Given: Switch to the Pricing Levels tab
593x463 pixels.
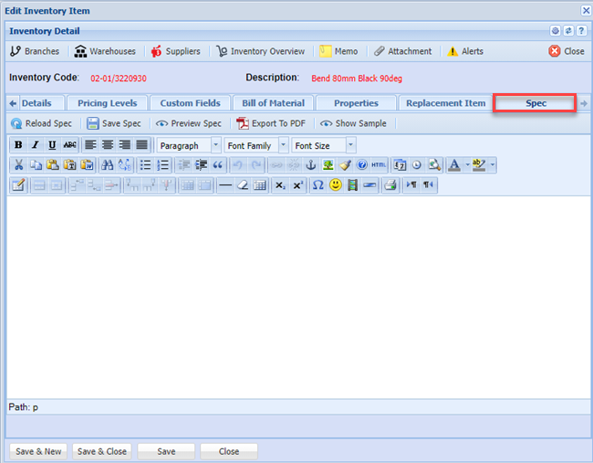Looking at the screenshot, I should click(x=107, y=103).
